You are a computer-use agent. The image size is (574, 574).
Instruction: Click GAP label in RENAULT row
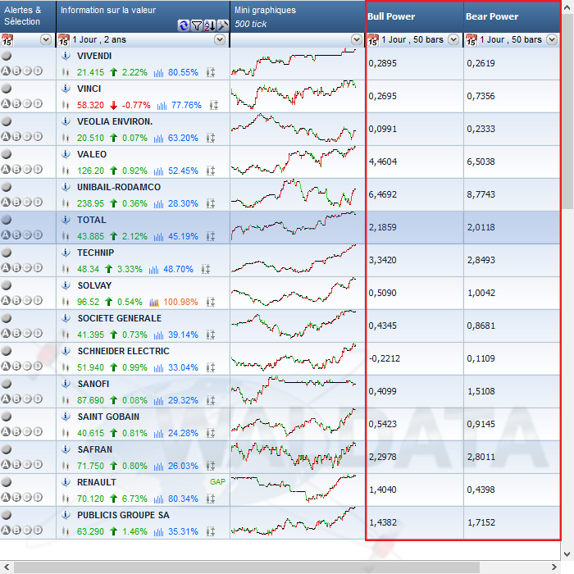(x=217, y=482)
